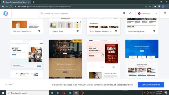
Task: Favorite the Organic Store template
Action: coord(78,31)
